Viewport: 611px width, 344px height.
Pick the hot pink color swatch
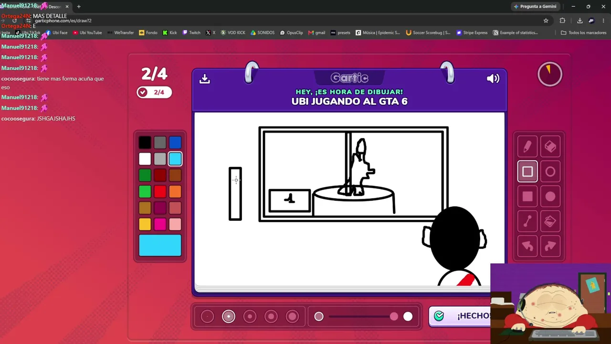[x=160, y=224]
